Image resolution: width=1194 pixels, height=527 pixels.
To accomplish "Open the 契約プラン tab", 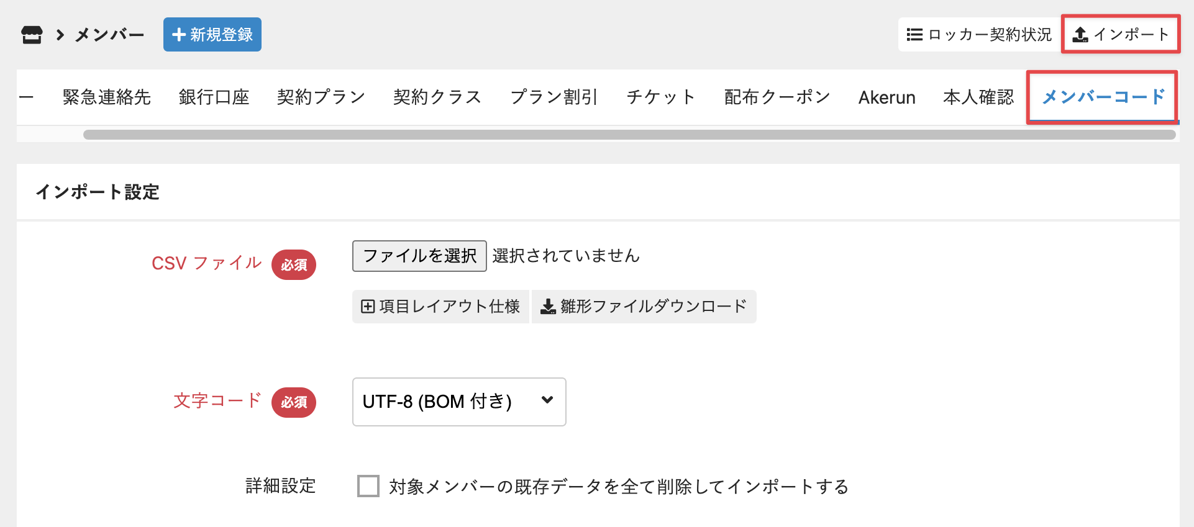I will (x=321, y=97).
